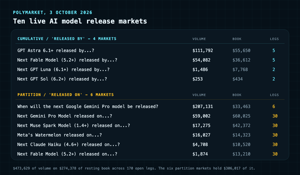This screenshot has width=300, height=175.
Task: Click the legs count 5 in the GPT Astra row
Action: point(274,50)
